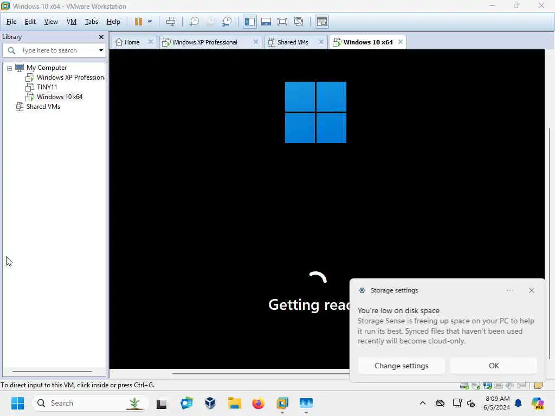
Task: Open the Windows Start menu
Action: click(17, 403)
